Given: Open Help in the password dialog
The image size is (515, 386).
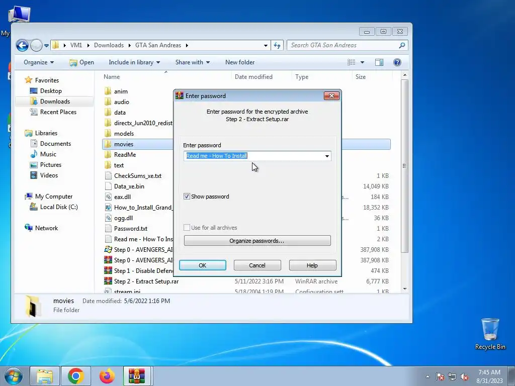Looking at the screenshot, I should coord(312,265).
